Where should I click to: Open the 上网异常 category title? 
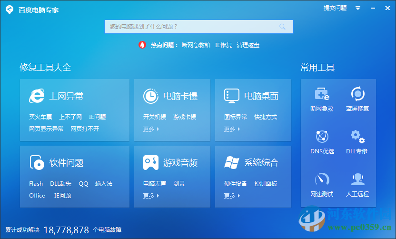coord(66,96)
